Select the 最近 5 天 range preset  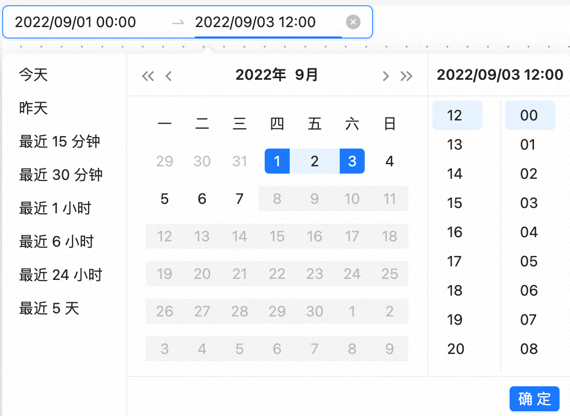click(49, 308)
